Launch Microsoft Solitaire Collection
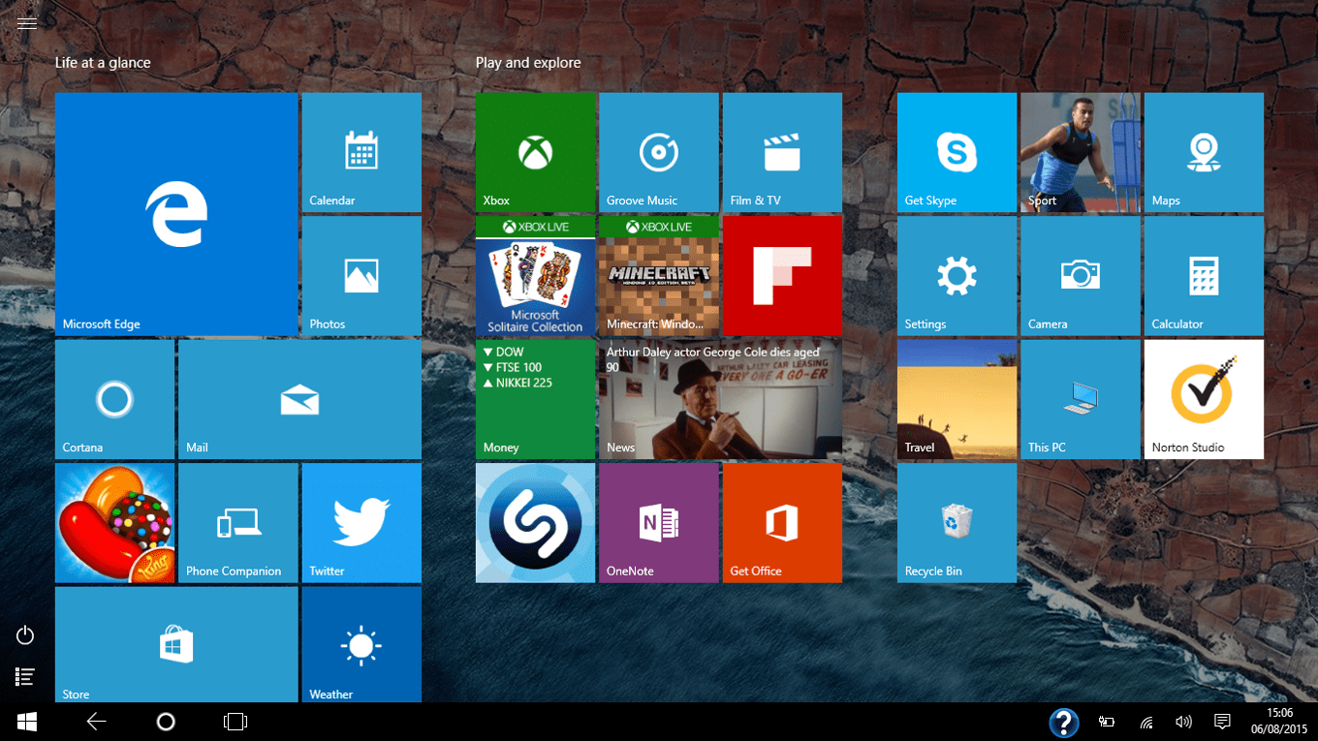This screenshot has height=741, width=1318. click(535, 276)
